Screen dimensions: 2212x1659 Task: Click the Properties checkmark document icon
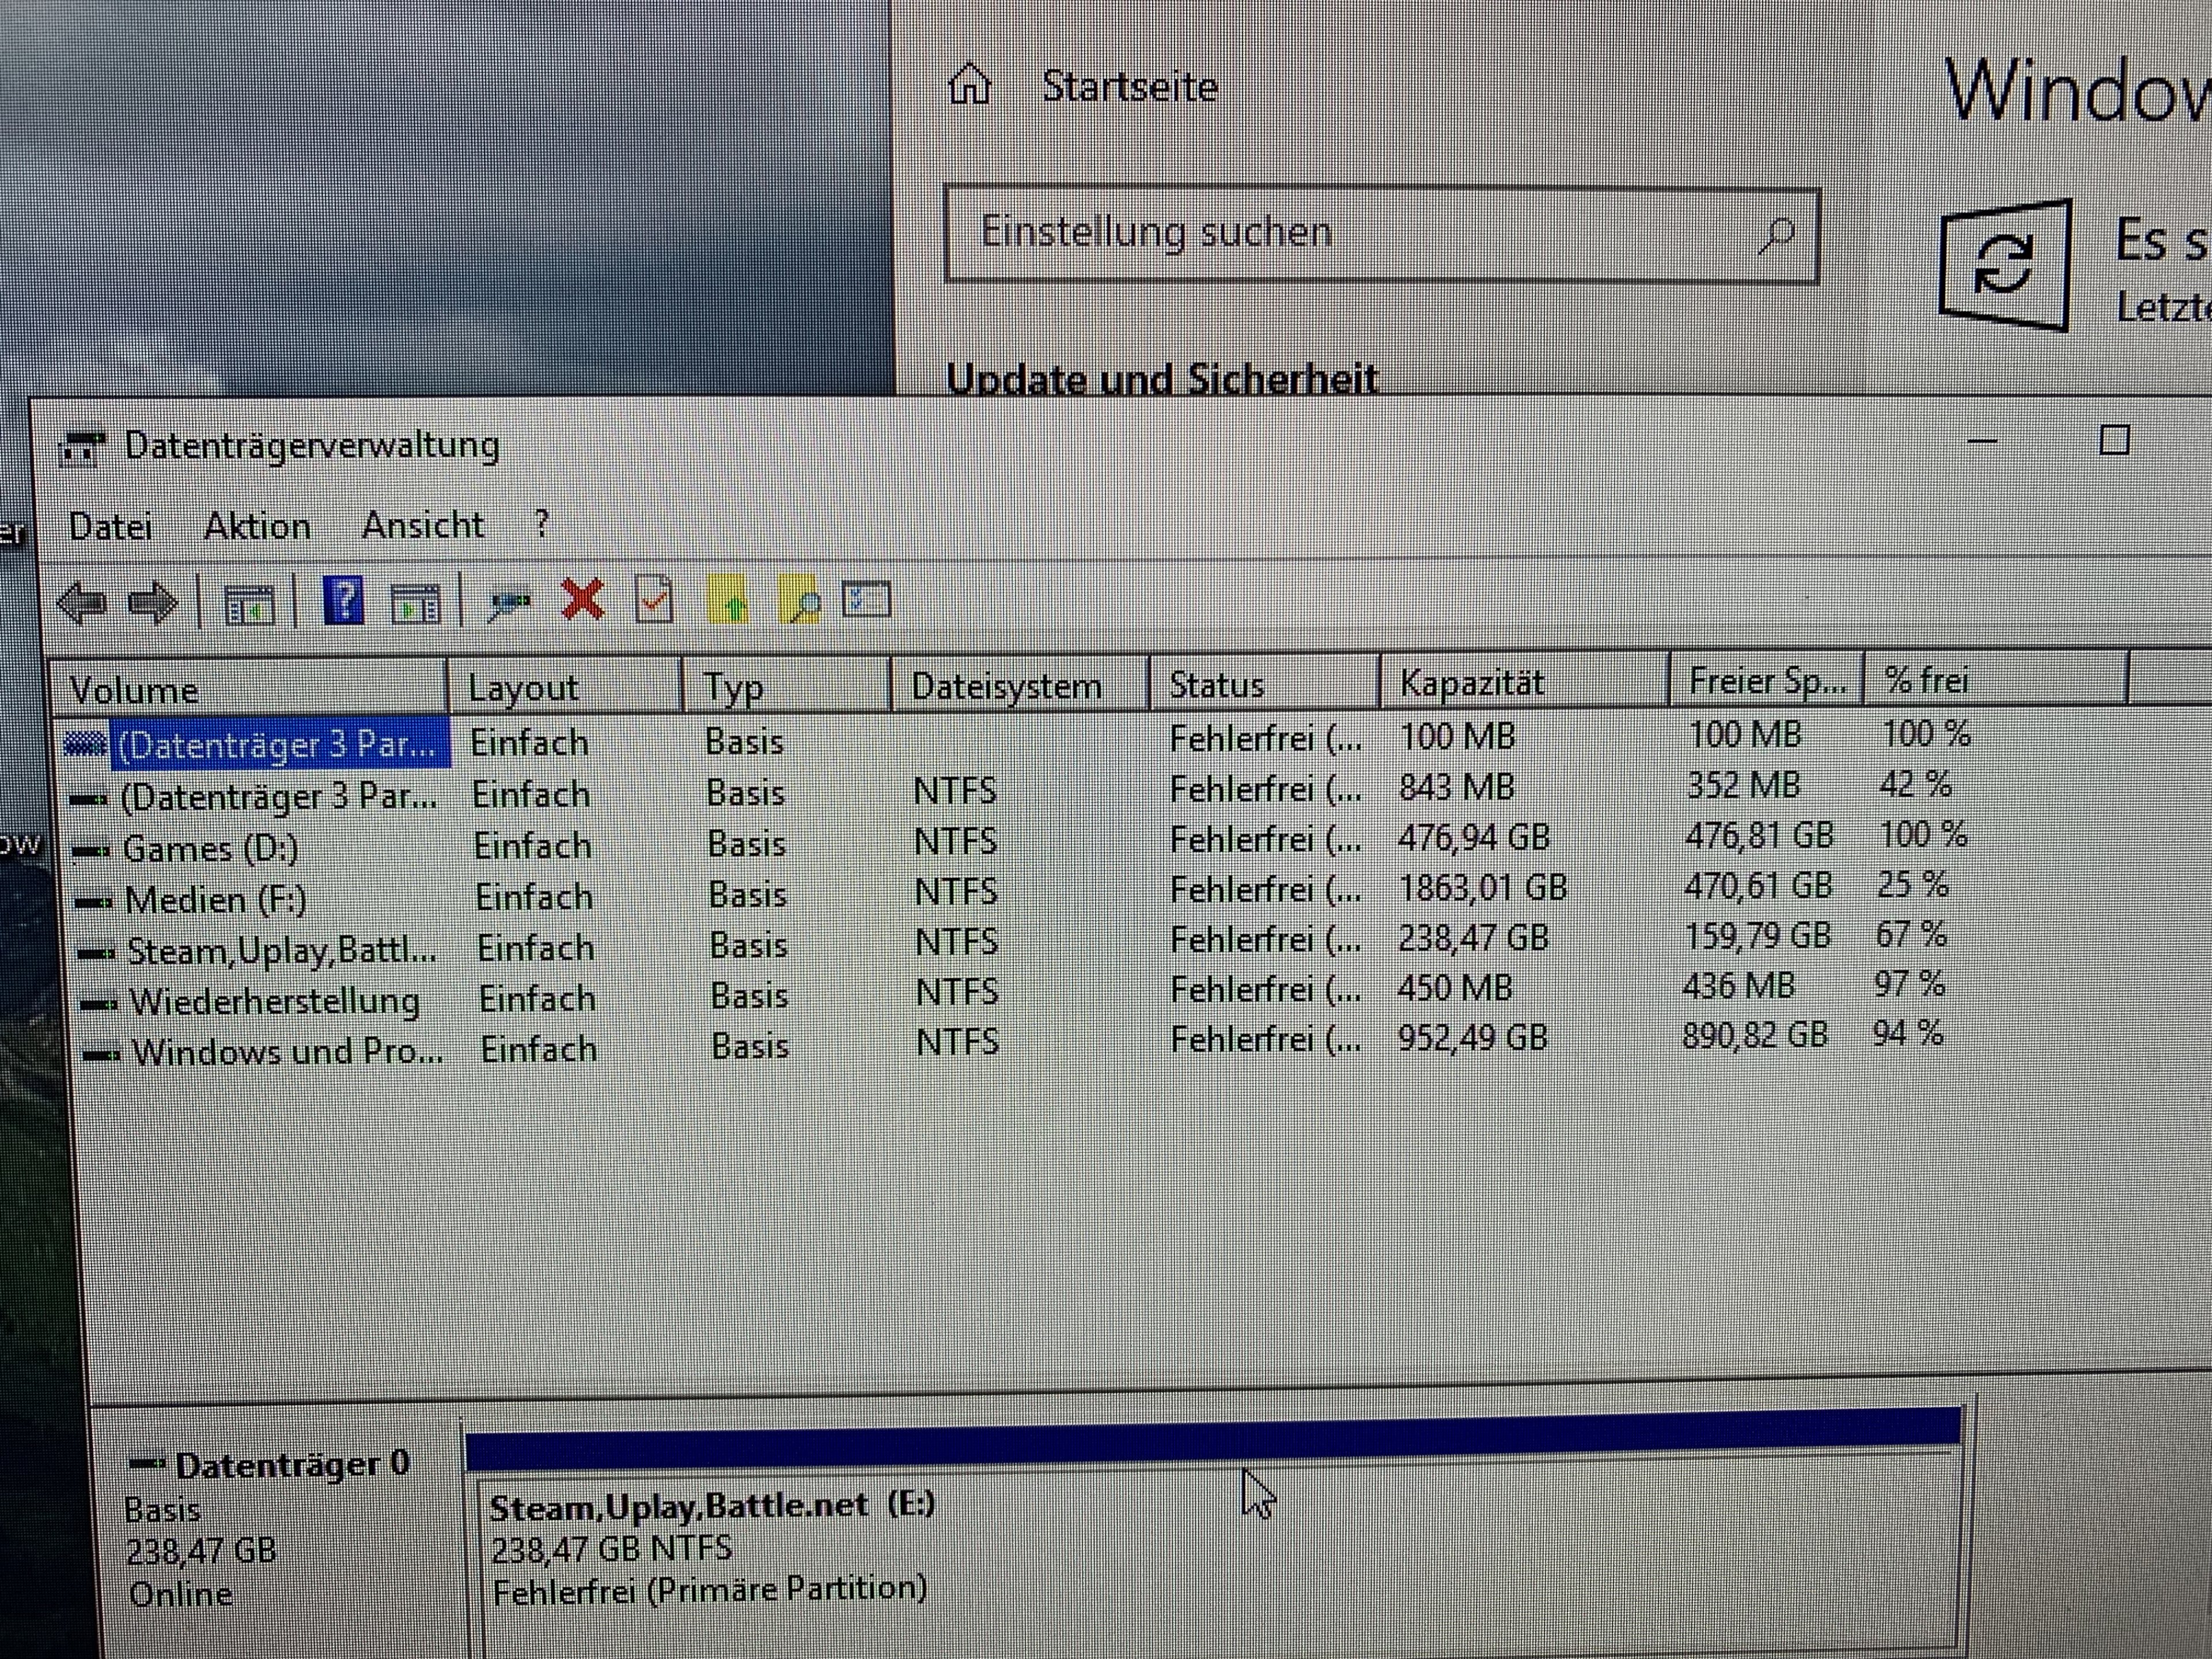point(654,601)
